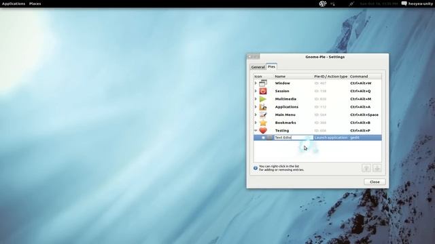
Task: Click the Ctrl+Alt+M hotkey cell
Action: coord(361,99)
